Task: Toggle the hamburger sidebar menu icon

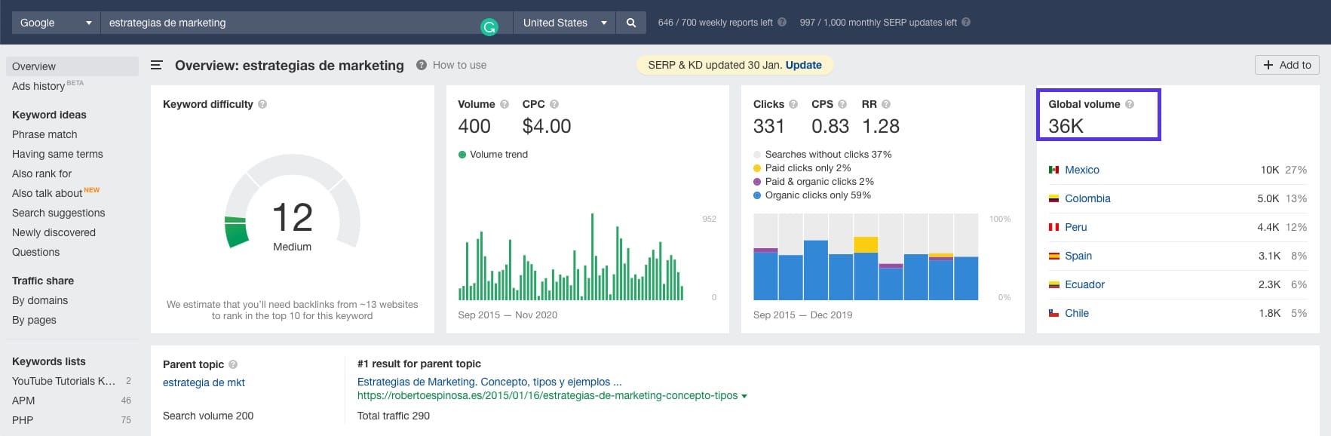Action: point(157,66)
